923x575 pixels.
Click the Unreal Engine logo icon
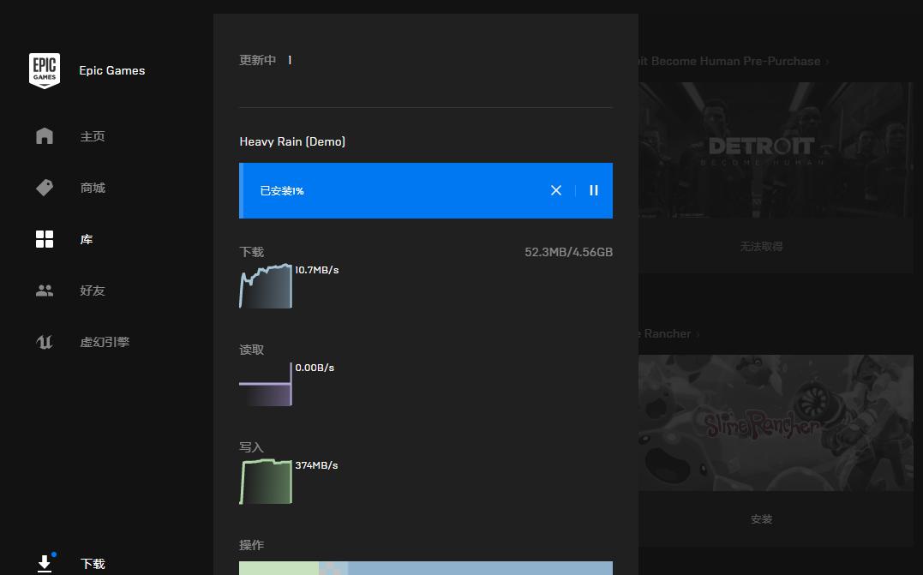click(45, 342)
